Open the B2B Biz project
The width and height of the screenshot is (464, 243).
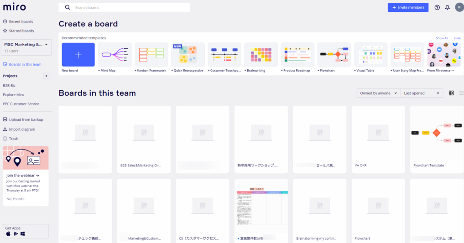pos(9,85)
